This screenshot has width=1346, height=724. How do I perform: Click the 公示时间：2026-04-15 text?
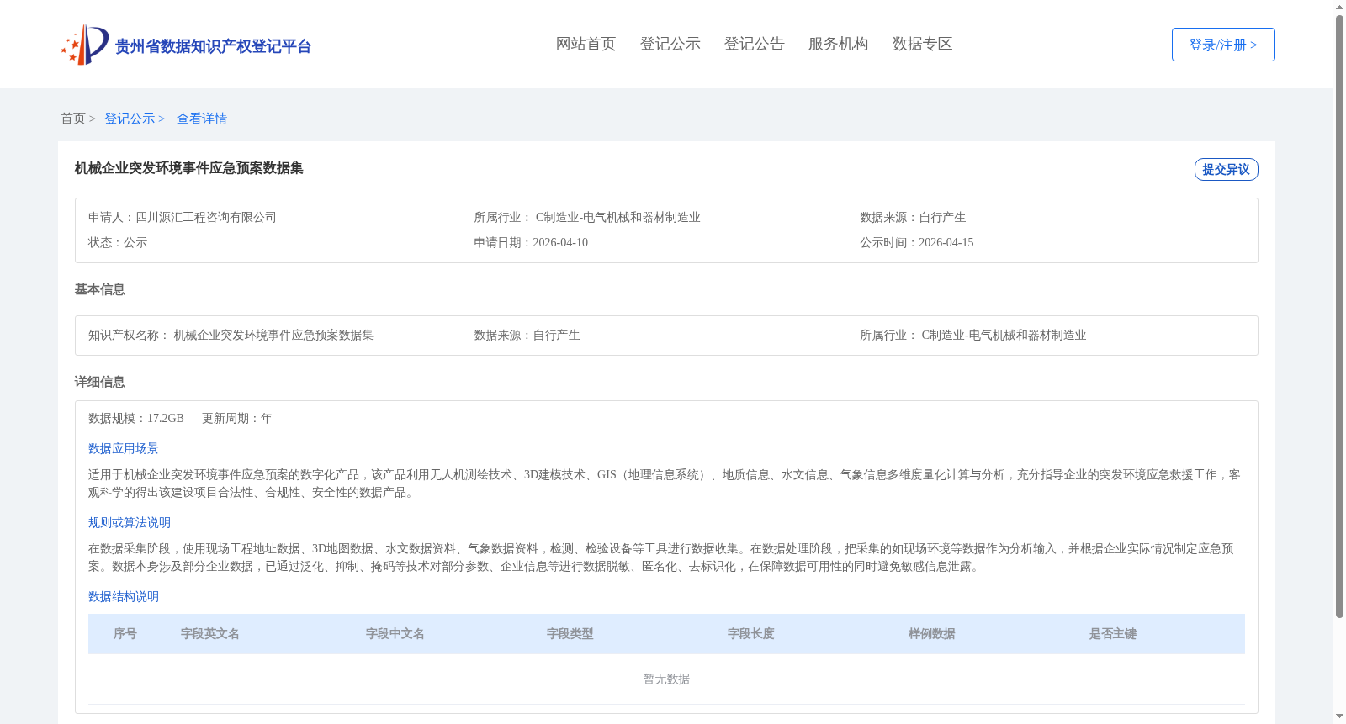[917, 242]
